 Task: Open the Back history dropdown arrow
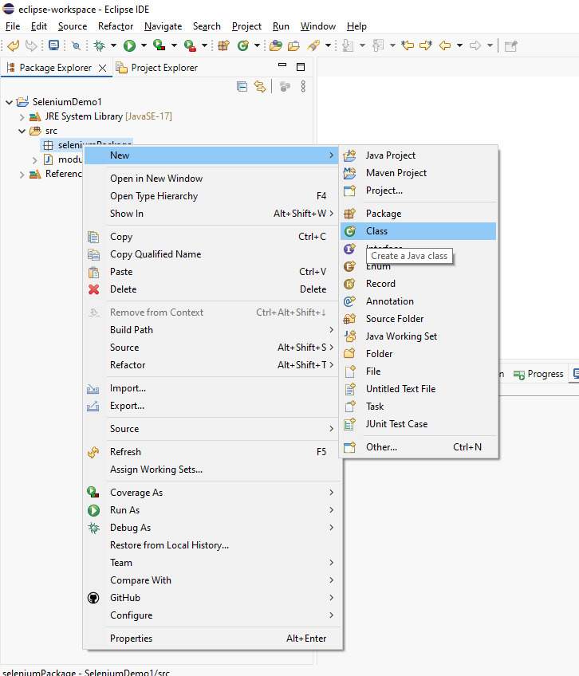pos(459,45)
